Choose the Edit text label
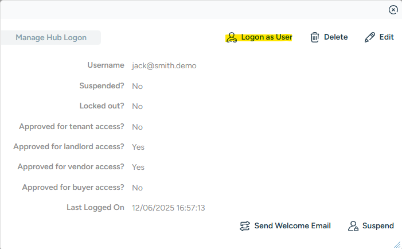The width and height of the screenshot is (402, 249). click(387, 37)
